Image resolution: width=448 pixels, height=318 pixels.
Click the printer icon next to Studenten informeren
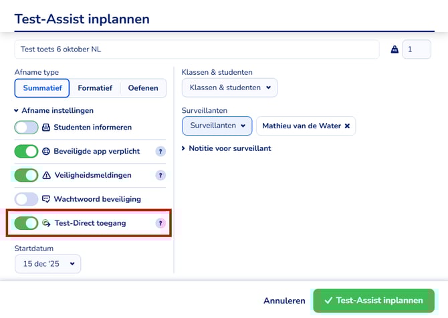pos(46,127)
